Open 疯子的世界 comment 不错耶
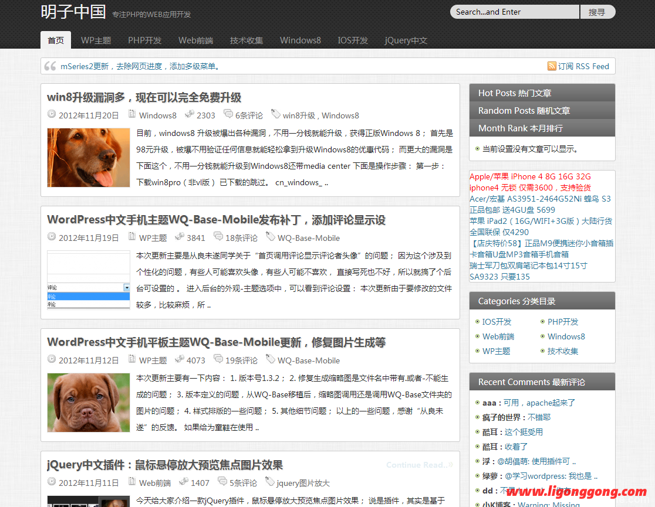Screen dimensions: 655x507 coord(539,417)
